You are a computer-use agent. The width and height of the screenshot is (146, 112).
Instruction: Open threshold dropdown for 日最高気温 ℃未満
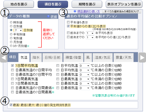(x=84, y=79)
